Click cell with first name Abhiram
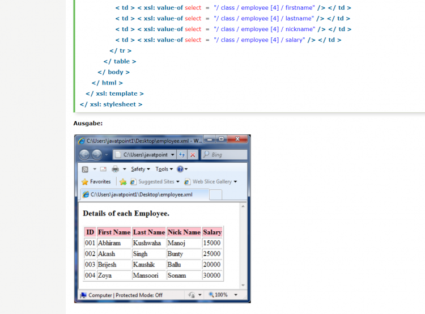This screenshot has height=314, width=425. [x=114, y=243]
